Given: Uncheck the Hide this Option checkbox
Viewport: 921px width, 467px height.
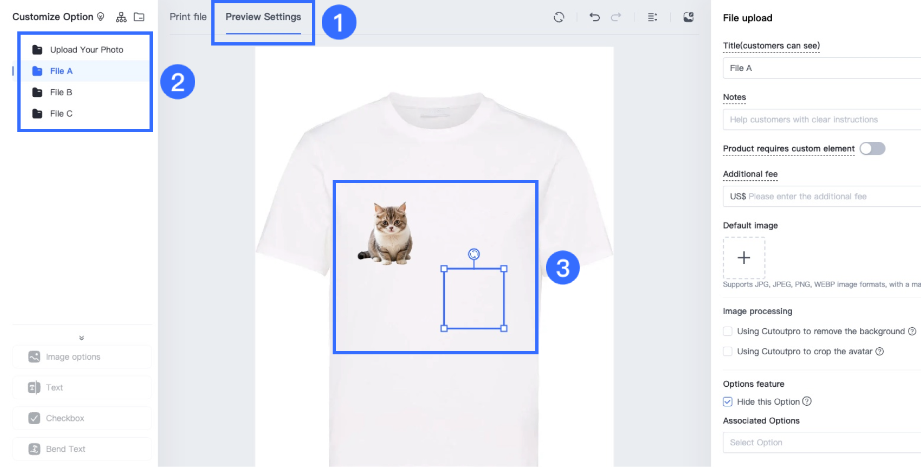Looking at the screenshot, I should [x=728, y=401].
